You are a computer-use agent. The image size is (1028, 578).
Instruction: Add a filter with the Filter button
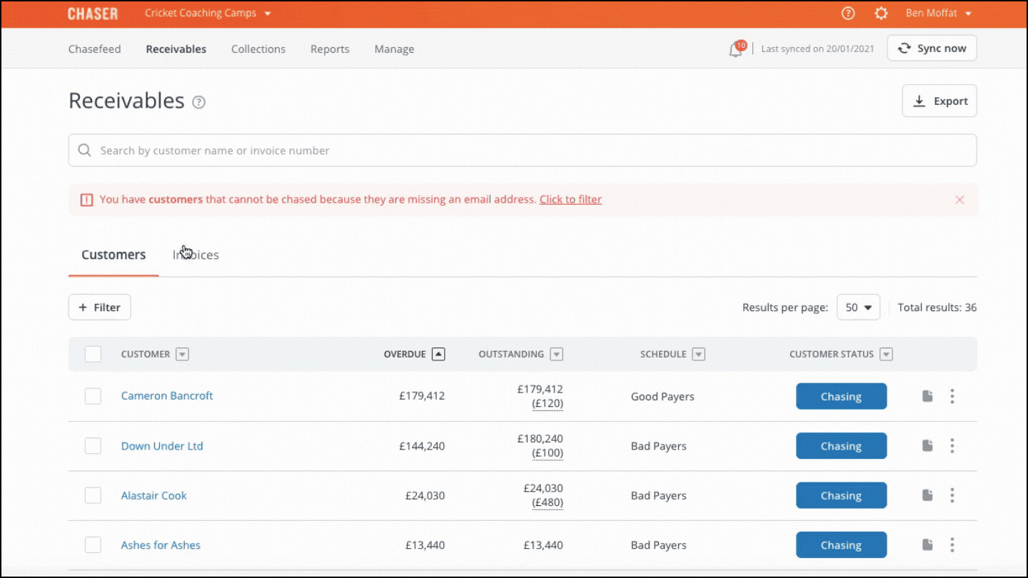pyautogui.click(x=99, y=308)
